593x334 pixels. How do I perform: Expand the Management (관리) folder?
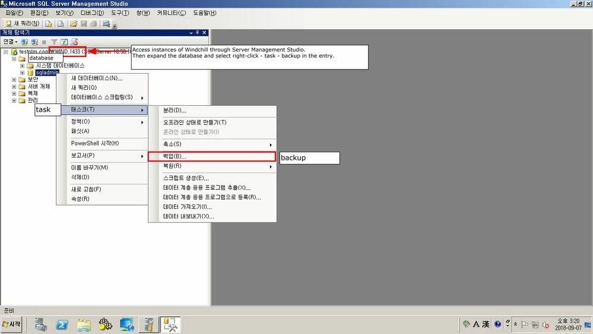[x=14, y=100]
